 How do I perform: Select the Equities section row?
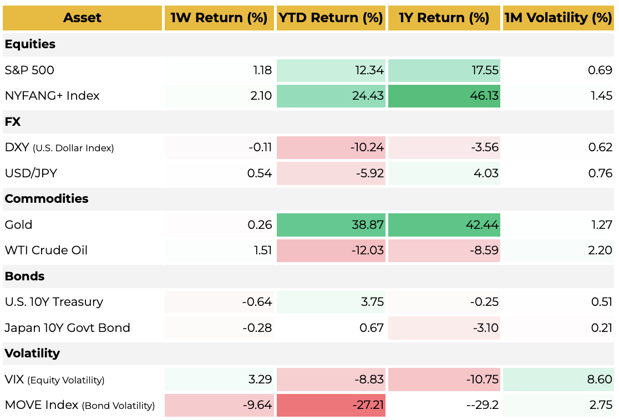[x=30, y=44]
